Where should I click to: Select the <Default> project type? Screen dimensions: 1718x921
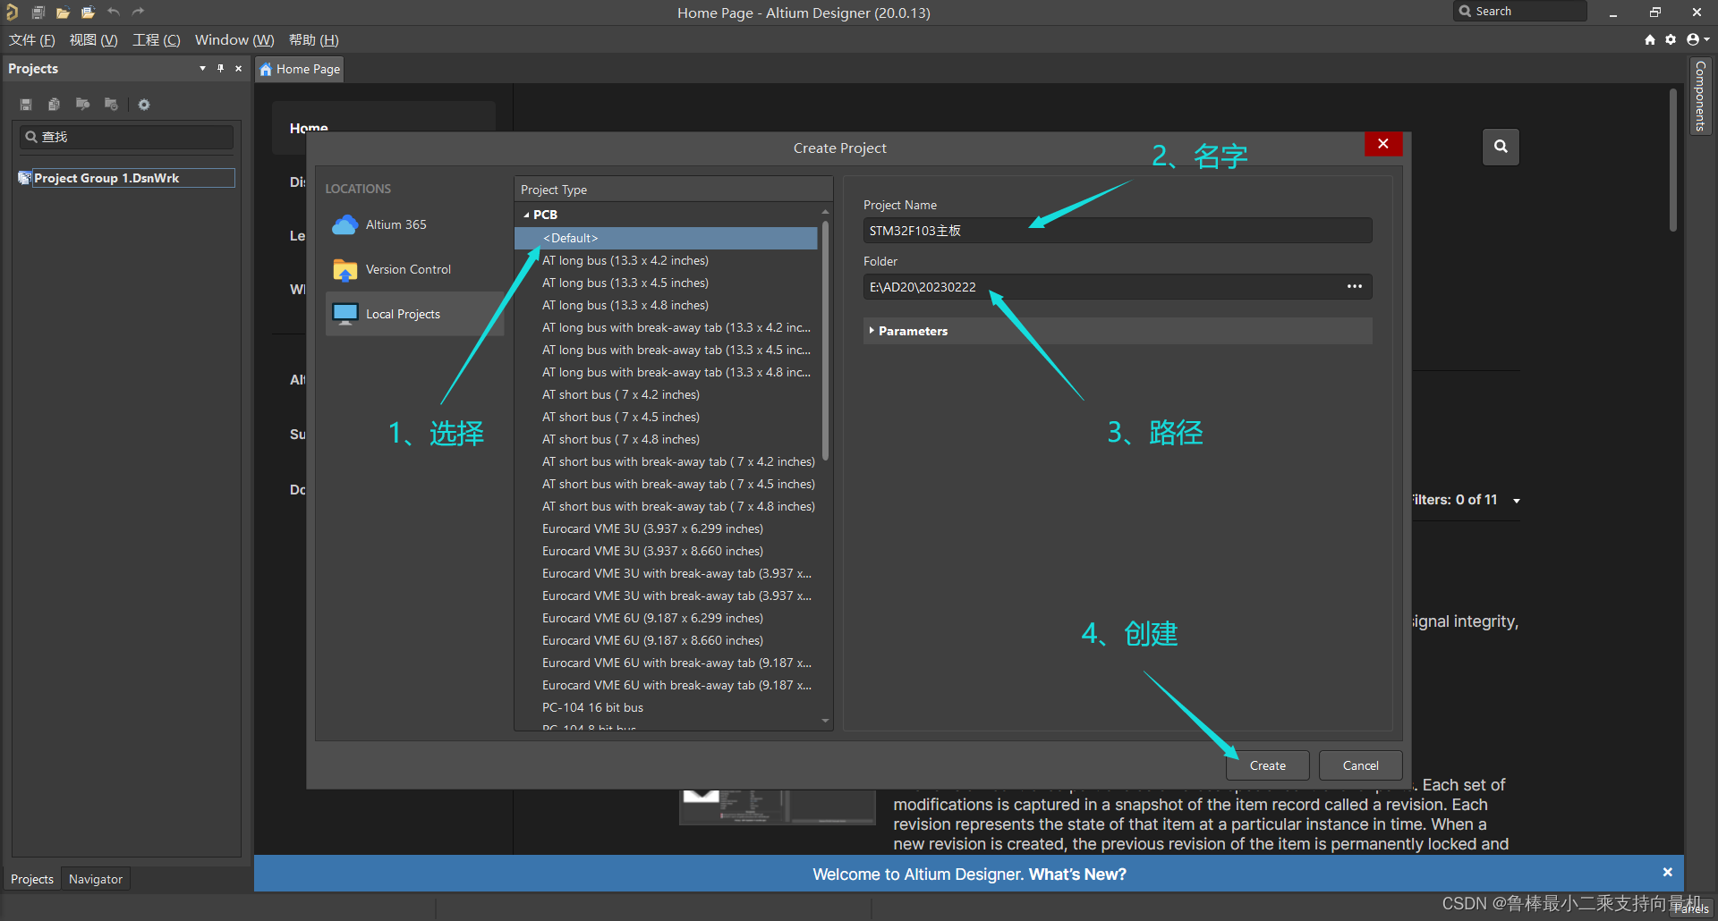pyautogui.click(x=666, y=238)
